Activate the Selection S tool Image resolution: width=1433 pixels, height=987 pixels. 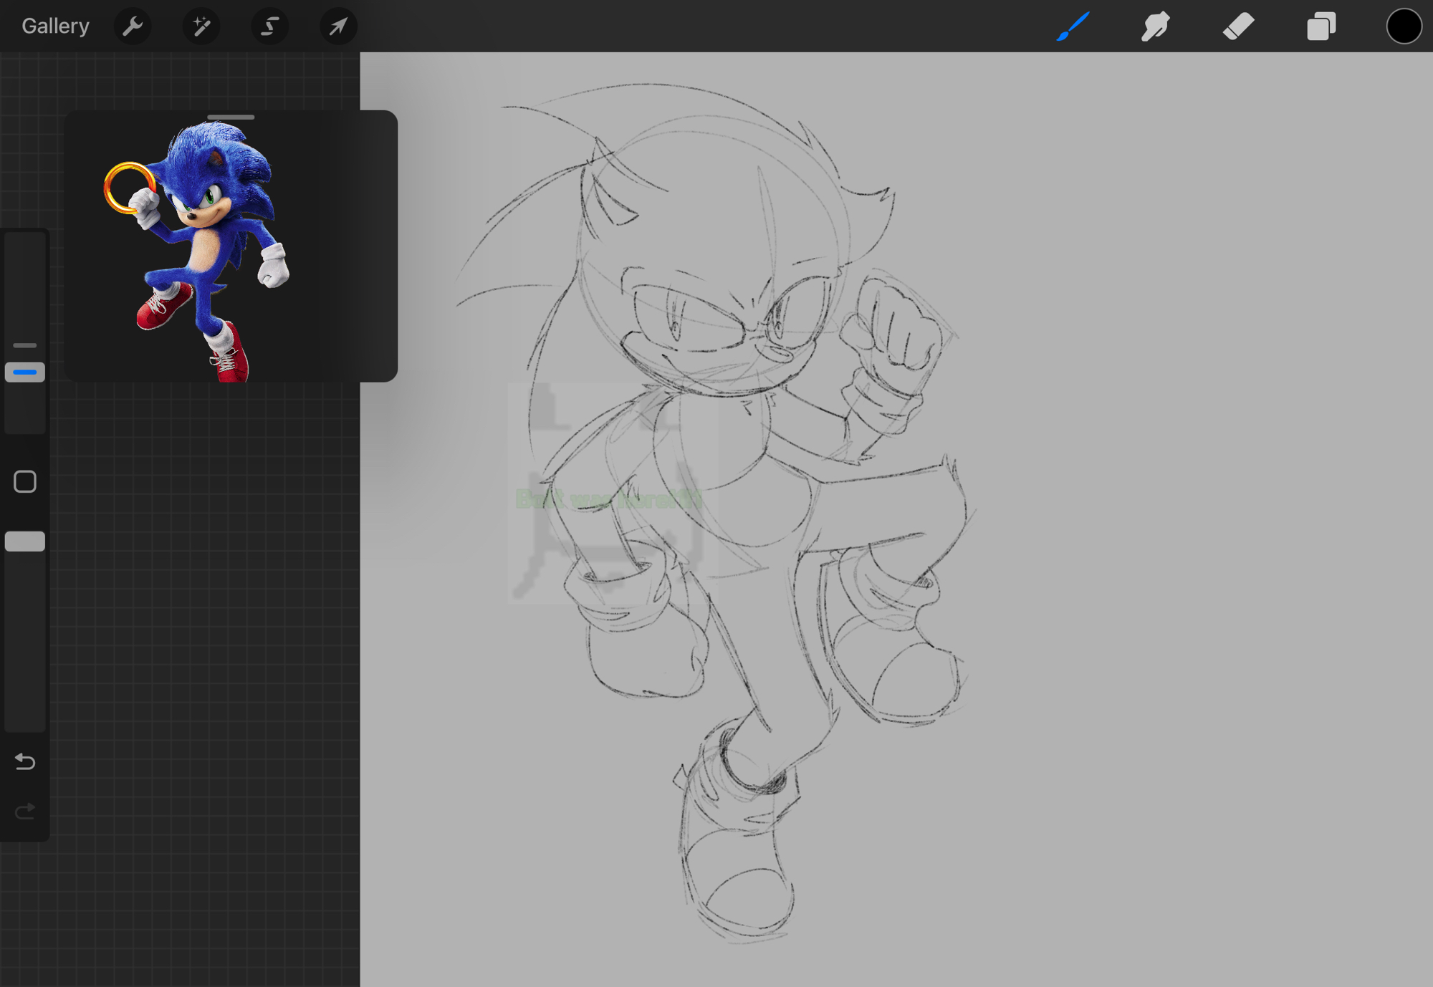(x=269, y=27)
